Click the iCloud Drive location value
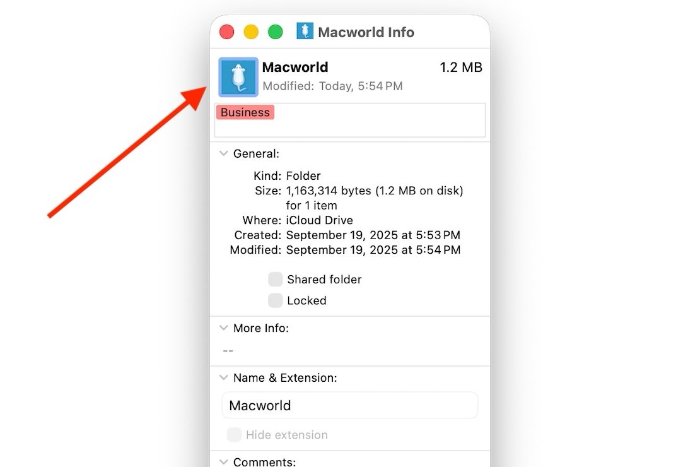This screenshot has height=467, width=700. coord(319,220)
